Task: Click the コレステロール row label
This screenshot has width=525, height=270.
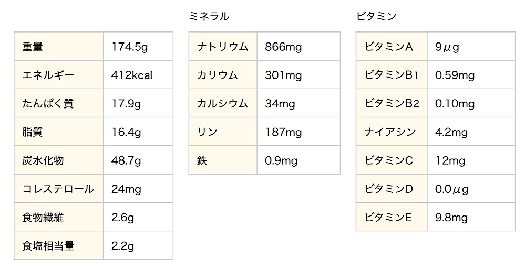Action: (58, 189)
